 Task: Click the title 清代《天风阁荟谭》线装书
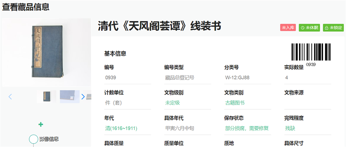159,26
